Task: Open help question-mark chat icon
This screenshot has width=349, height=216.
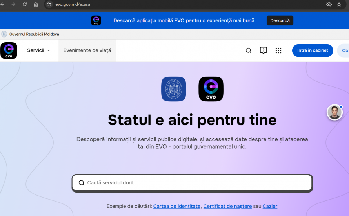Action: tap(263, 50)
